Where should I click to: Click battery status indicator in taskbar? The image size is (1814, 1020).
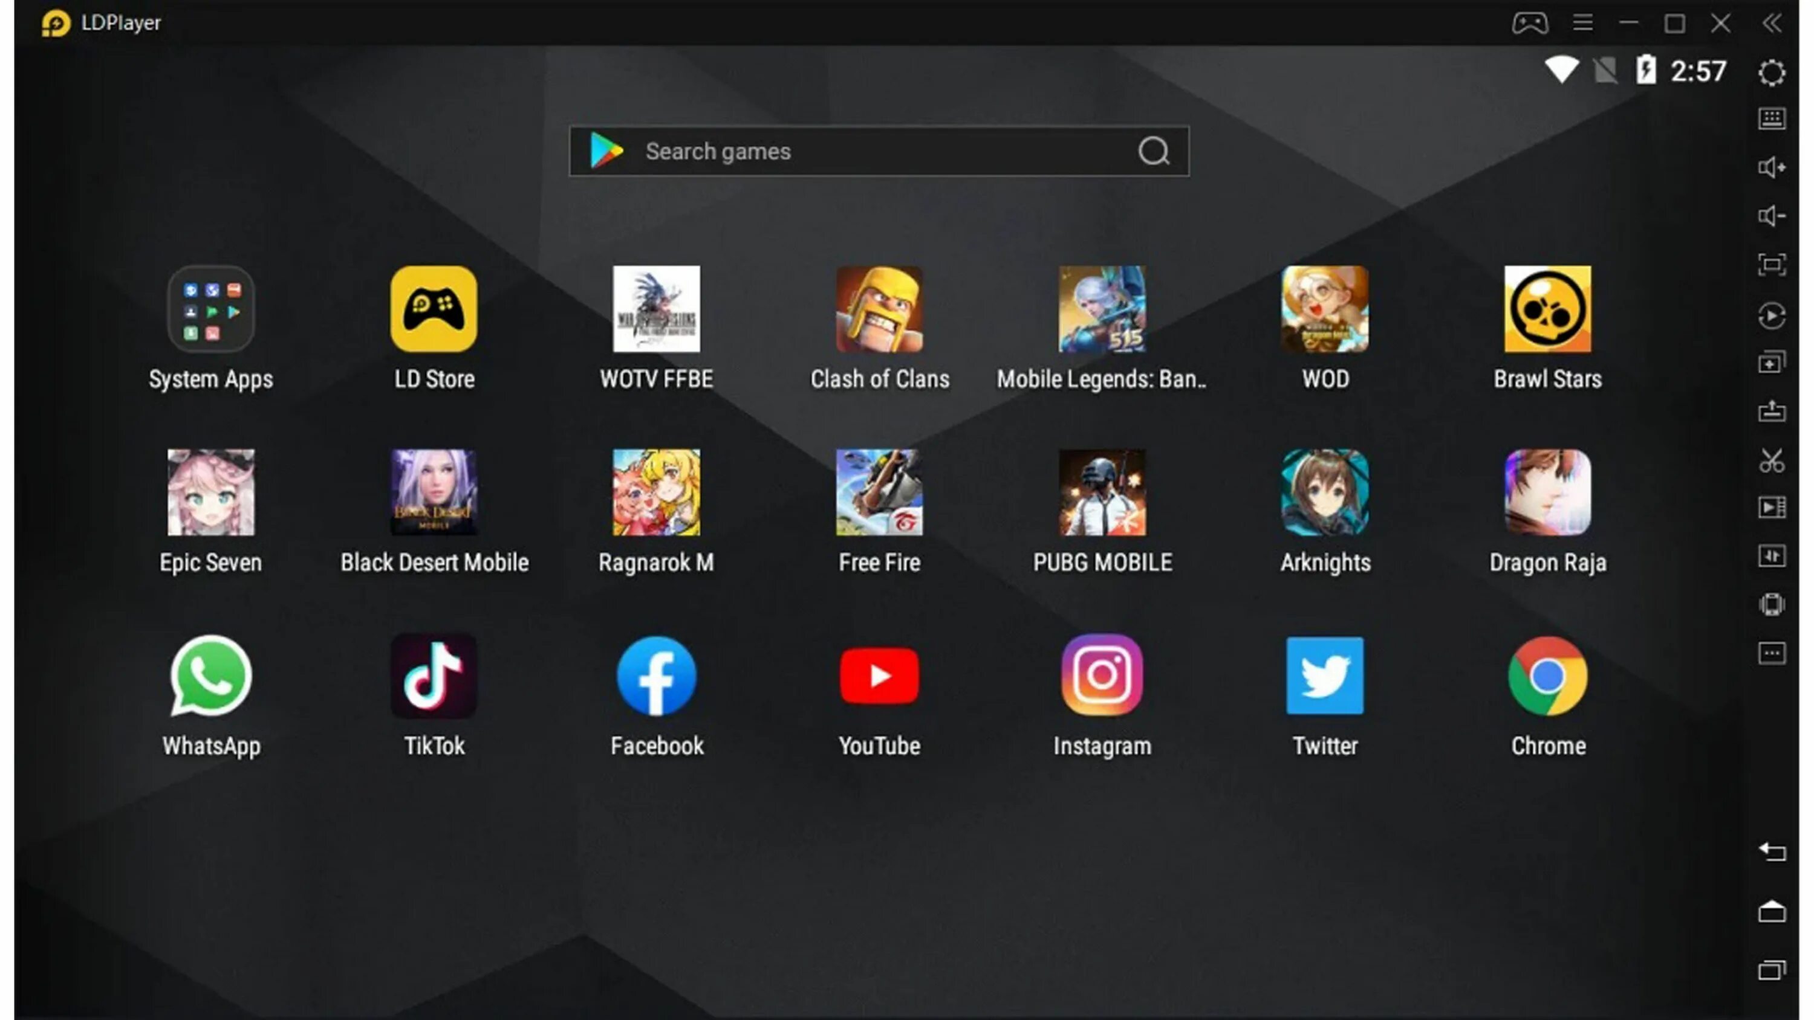pyautogui.click(x=1643, y=71)
